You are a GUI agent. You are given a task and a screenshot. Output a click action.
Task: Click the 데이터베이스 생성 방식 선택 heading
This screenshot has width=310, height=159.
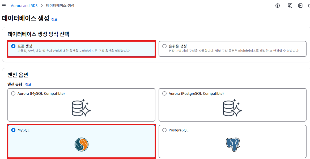[x=38, y=34]
